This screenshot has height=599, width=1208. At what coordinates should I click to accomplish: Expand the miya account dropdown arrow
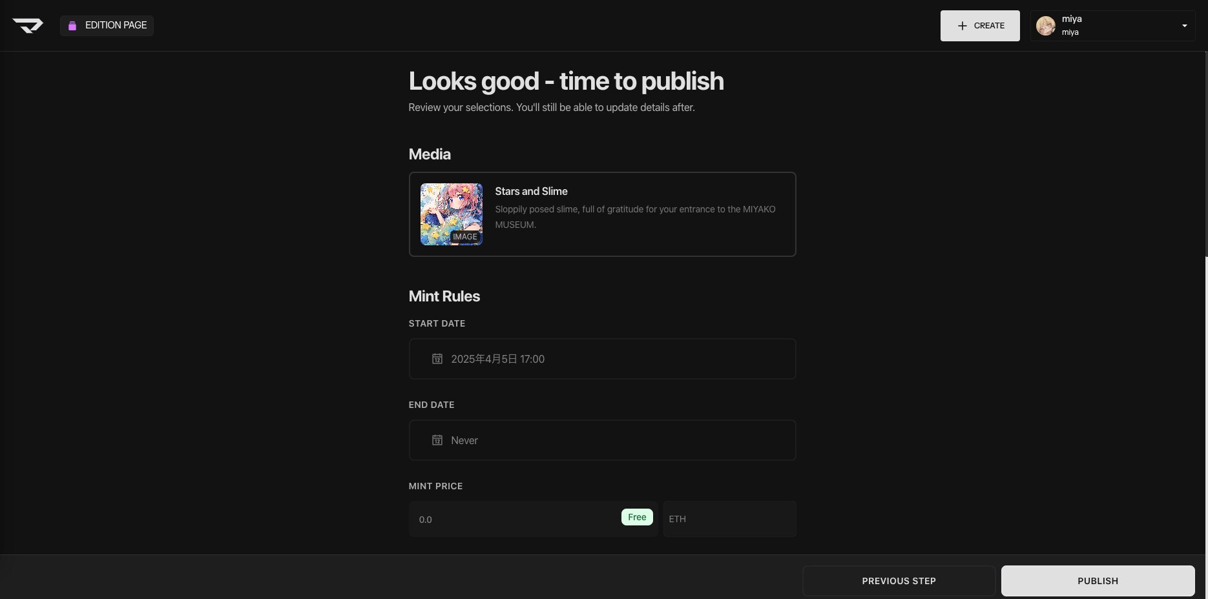(1184, 26)
